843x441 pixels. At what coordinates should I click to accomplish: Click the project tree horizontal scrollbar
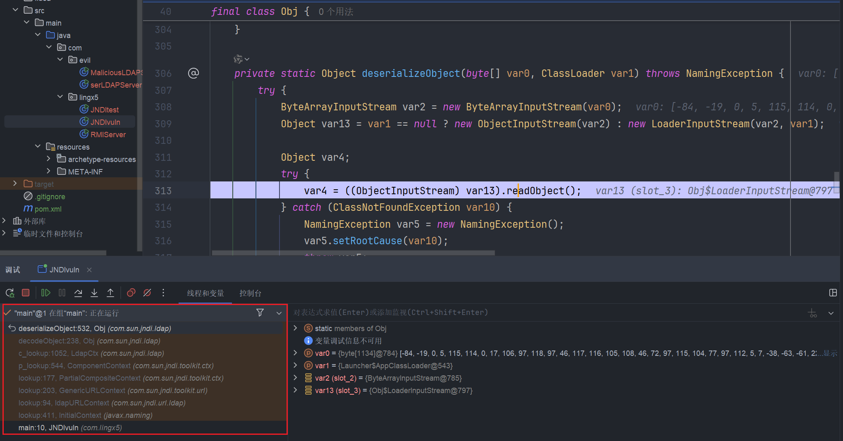[53, 253]
